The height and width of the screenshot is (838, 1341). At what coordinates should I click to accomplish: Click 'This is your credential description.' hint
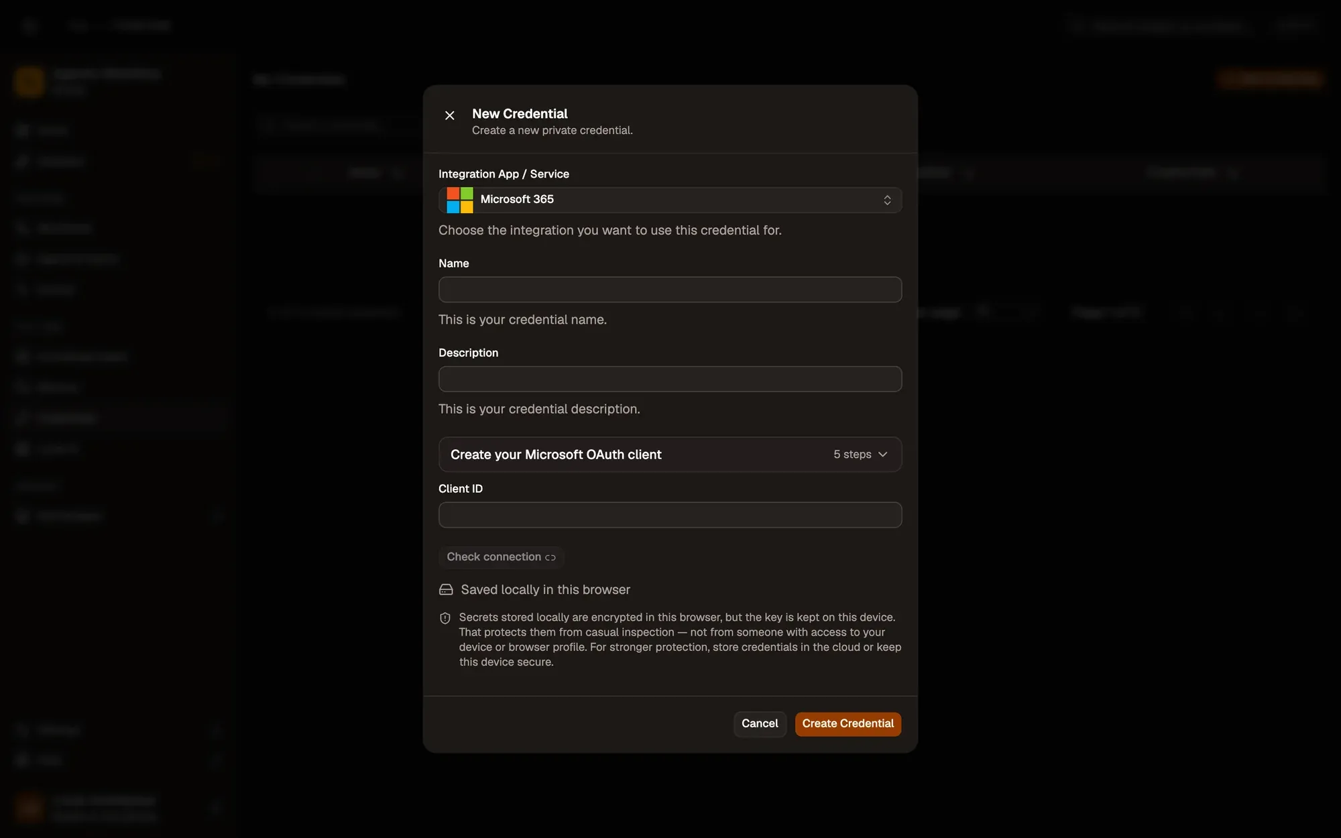pos(539,409)
